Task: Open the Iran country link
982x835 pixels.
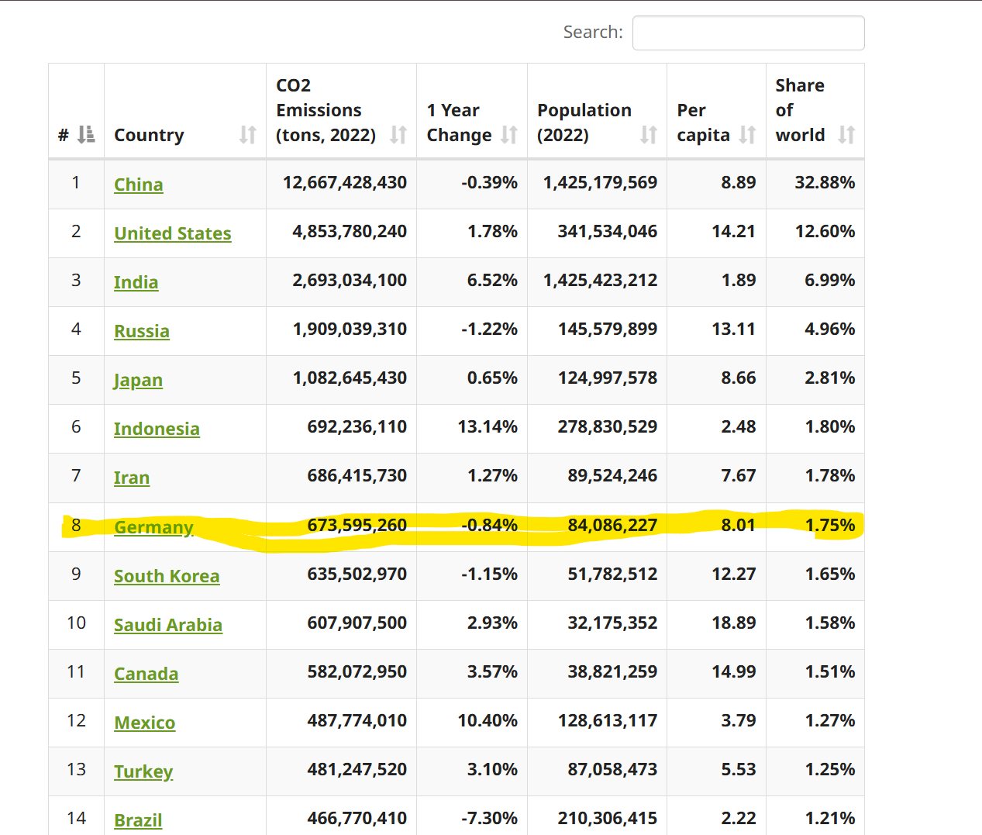Action: 132,478
